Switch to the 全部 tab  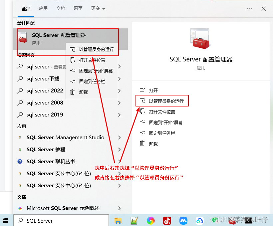pos(26,9)
